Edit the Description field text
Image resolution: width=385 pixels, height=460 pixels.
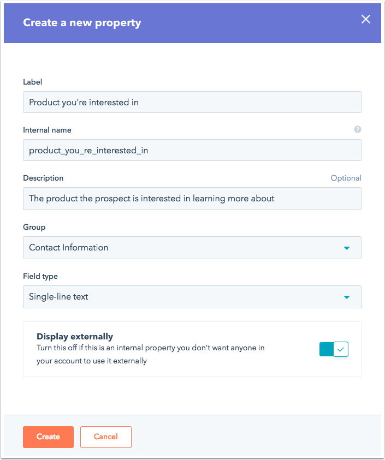(x=192, y=199)
